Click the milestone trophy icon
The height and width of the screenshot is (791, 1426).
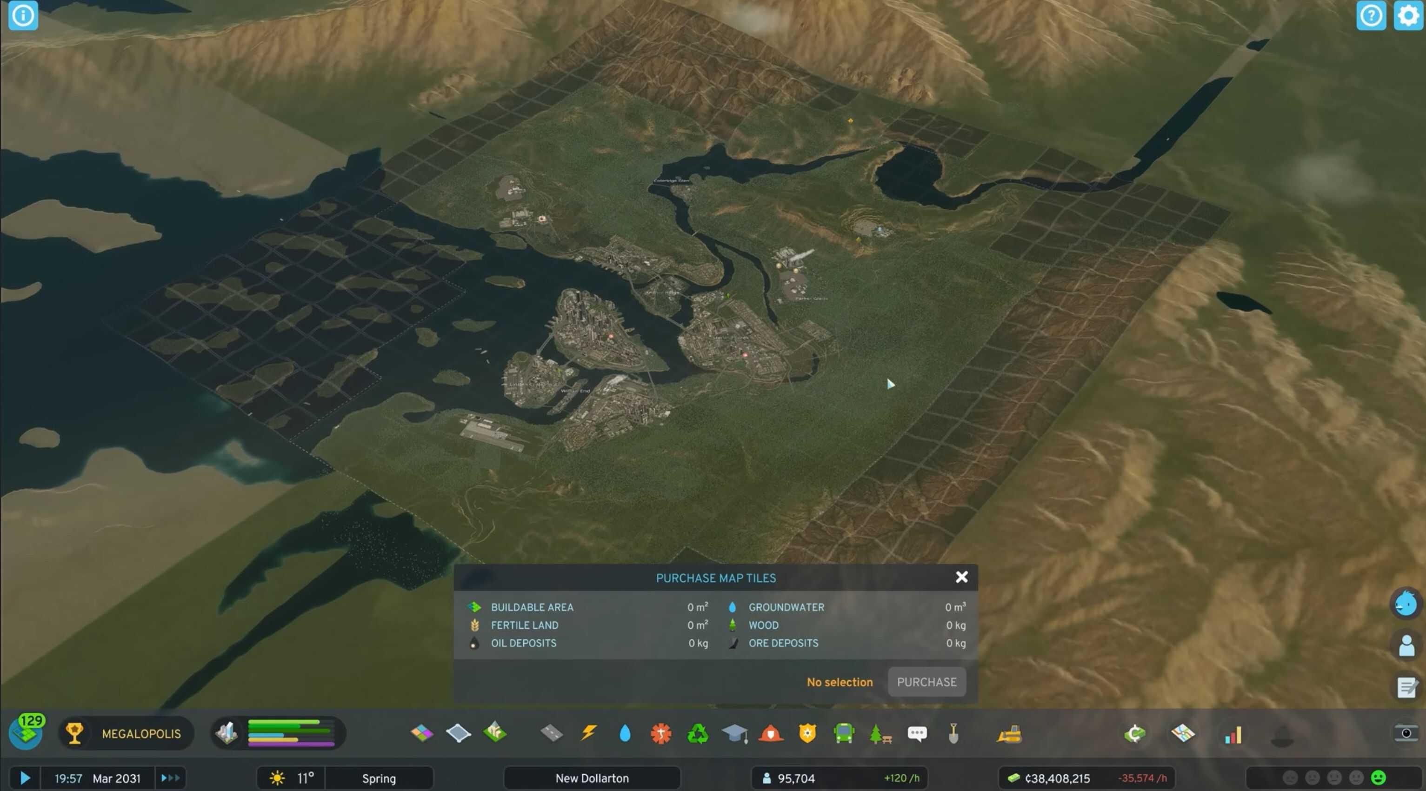click(x=75, y=733)
